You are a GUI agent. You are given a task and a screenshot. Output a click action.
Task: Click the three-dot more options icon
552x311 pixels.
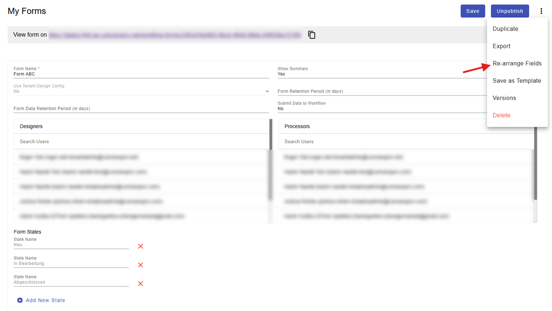541,11
